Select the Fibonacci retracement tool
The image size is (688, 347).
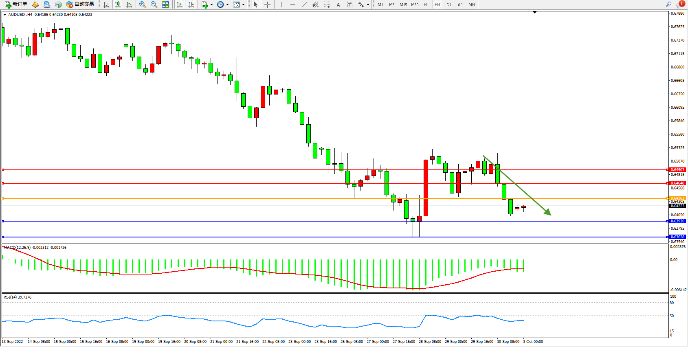pos(327,4)
